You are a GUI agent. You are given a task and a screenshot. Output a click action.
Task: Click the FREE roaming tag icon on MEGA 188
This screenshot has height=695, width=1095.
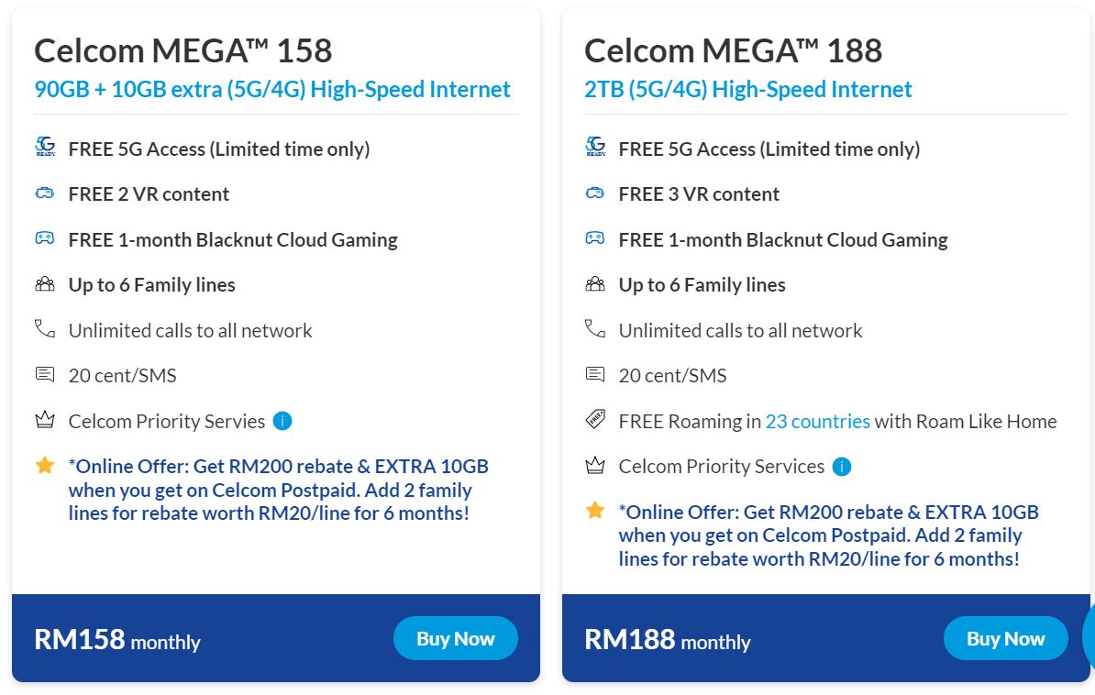(595, 419)
